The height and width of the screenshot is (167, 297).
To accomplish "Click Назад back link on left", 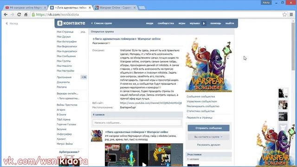I will [12, 24].
